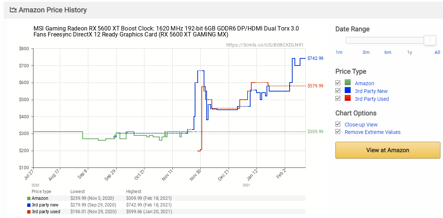Toggle the 3rd Party New checkbox

point(338,91)
